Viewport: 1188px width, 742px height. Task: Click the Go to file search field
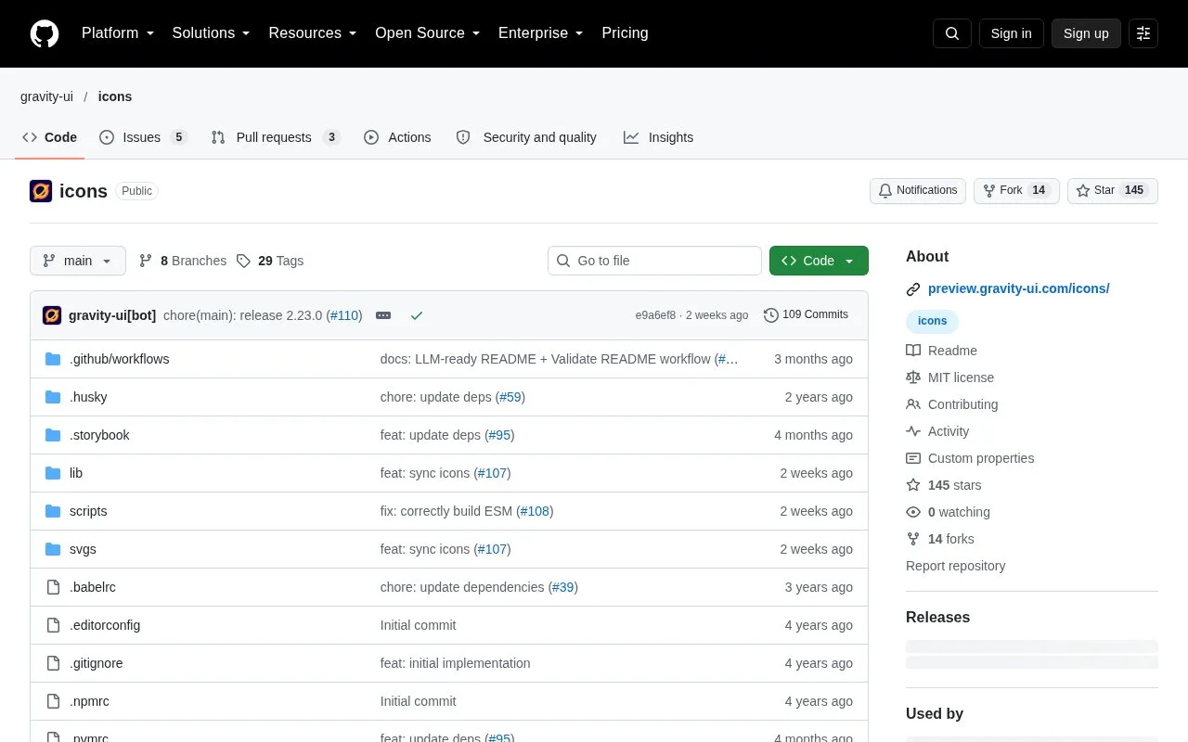pos(654,261)
